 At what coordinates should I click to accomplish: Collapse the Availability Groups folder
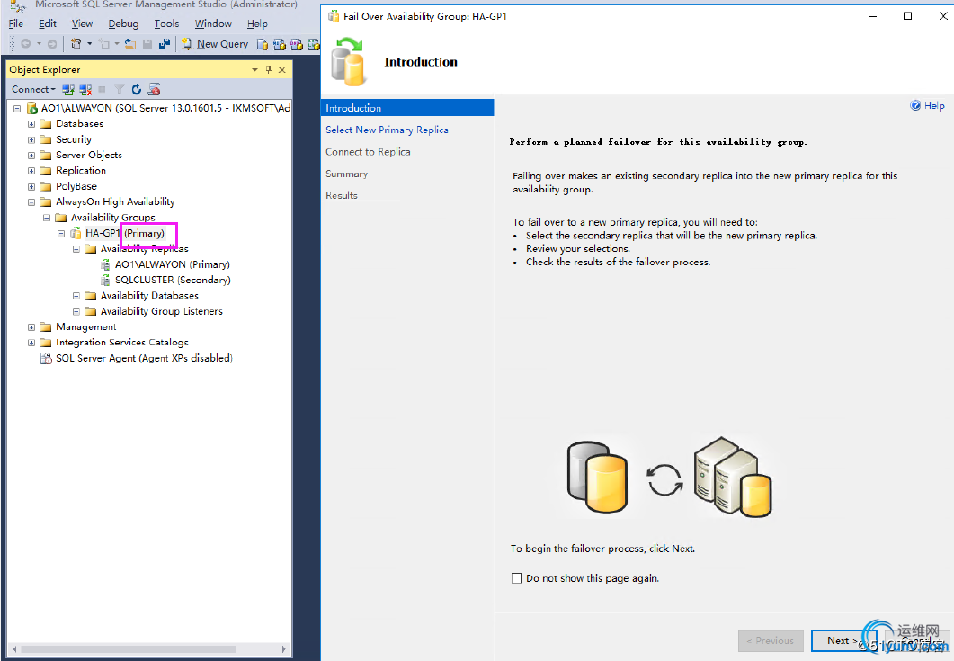point(46,218)
